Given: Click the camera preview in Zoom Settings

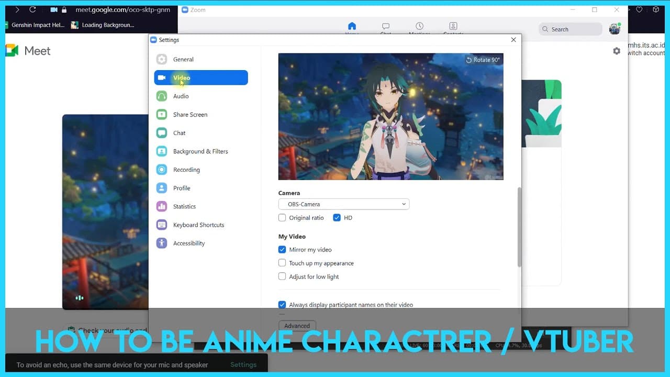Looking at the screenshot, I should [390, 117].
